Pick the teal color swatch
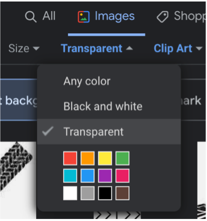Viewport: 207px width, 221px height. 70,176
